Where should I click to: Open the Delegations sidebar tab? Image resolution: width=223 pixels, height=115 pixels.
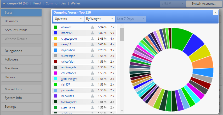pyautogui.click(x=21, y=51)
